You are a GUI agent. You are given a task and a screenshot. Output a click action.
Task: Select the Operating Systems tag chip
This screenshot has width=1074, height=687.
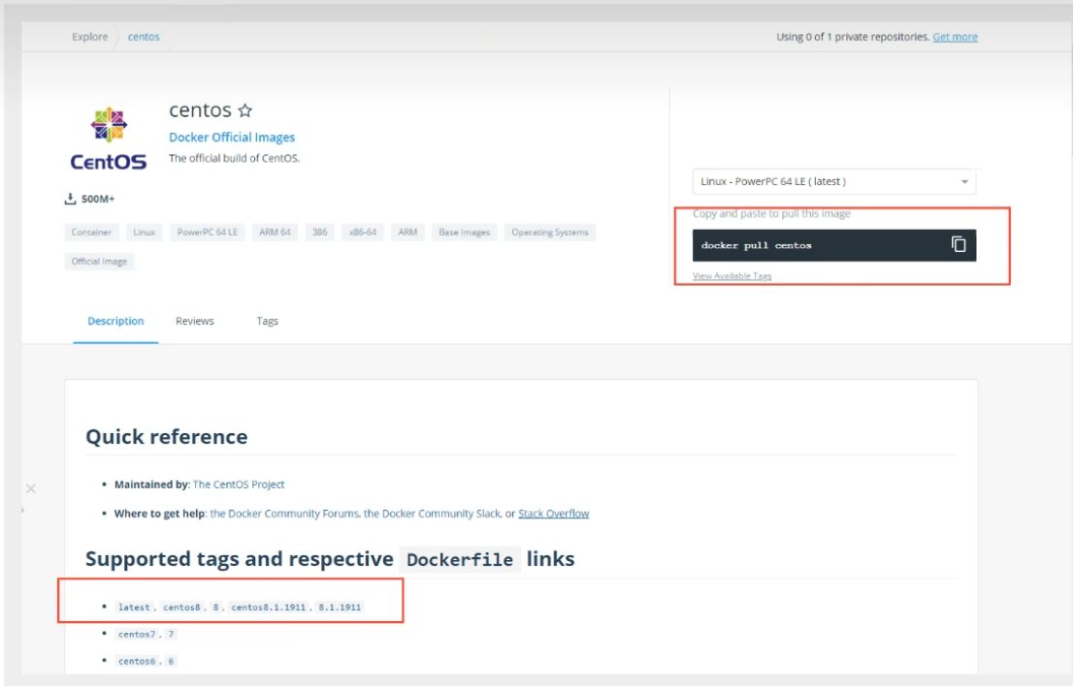click(550, 232)
